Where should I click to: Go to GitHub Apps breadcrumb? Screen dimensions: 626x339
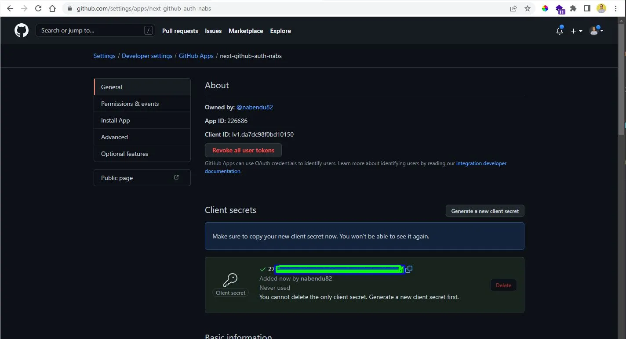coord(196,56)
